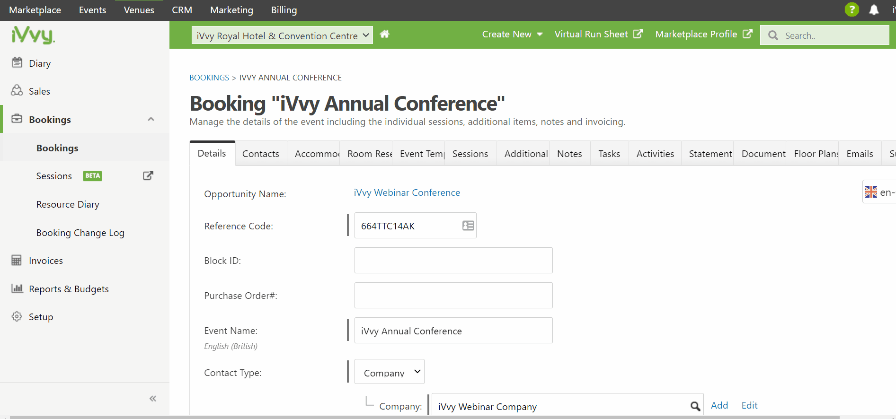Switch to the Additional tab
Viewport: 896px width, 419px height.
tap(523, 154)
